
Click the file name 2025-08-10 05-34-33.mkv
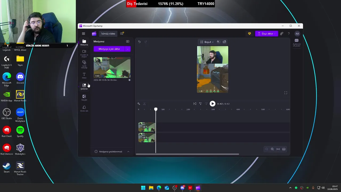coord(105,80)
